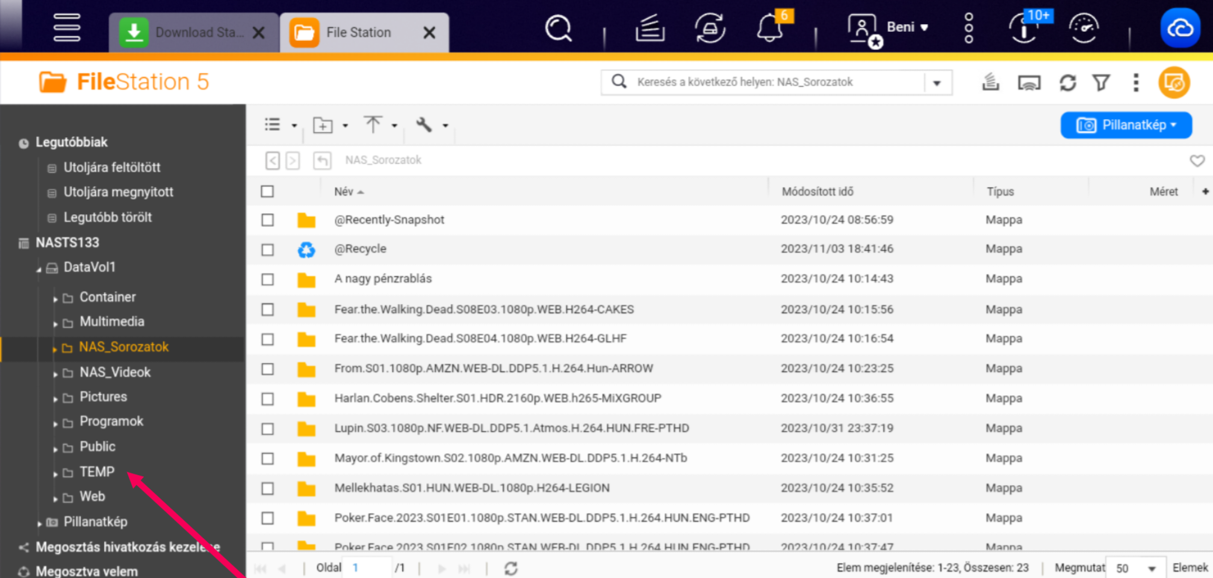Open File Station more settings dots
The width and height of the screenshot is (1213, 578).
[x=1135, y=82]
